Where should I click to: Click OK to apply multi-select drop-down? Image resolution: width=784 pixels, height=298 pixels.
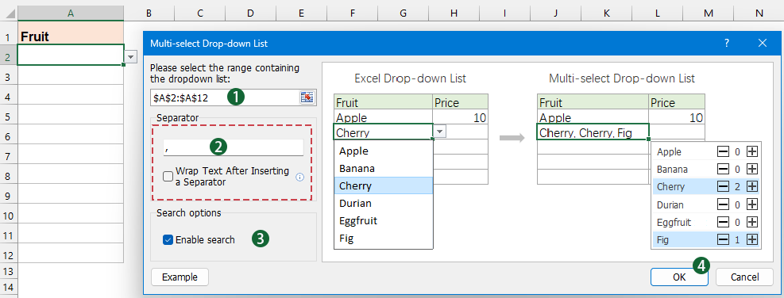click(x=679, y=277)
